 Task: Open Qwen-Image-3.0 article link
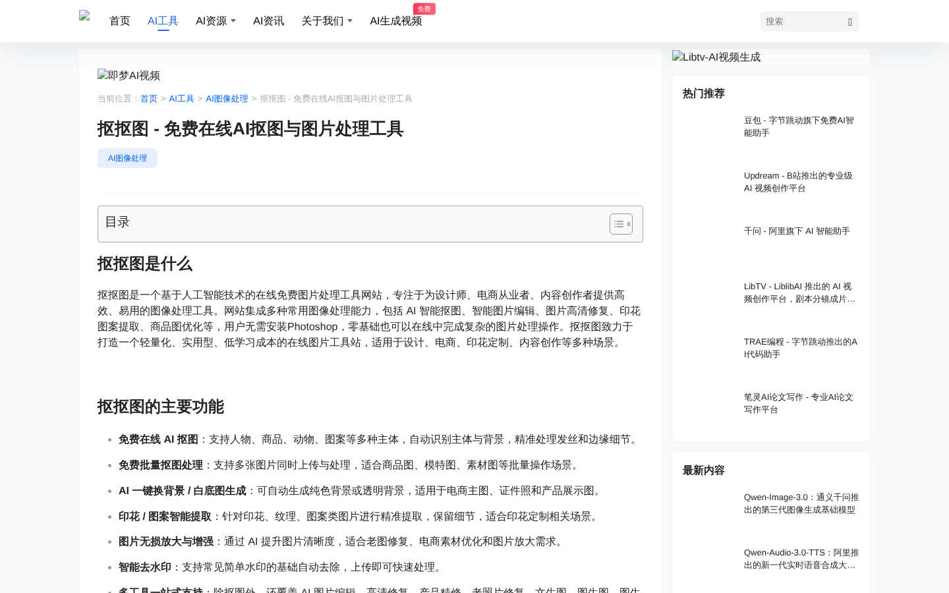801,503
